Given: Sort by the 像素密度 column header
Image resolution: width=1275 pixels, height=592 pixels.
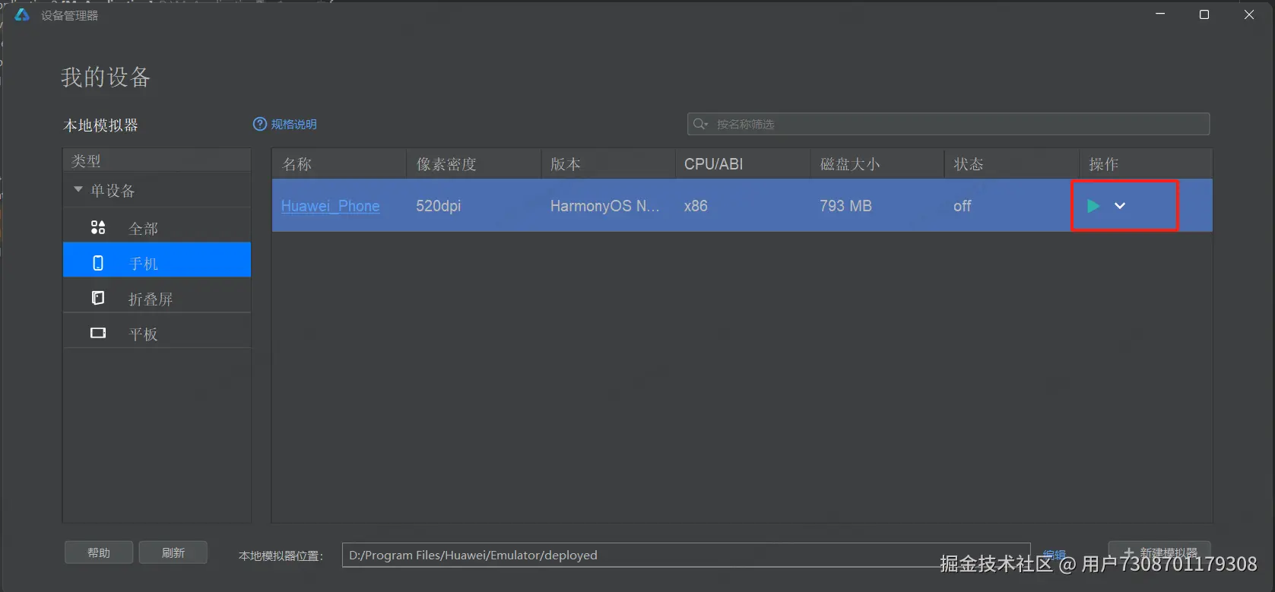Looking at the screenshot, I should pyautogui.click(x=474, y=163).
